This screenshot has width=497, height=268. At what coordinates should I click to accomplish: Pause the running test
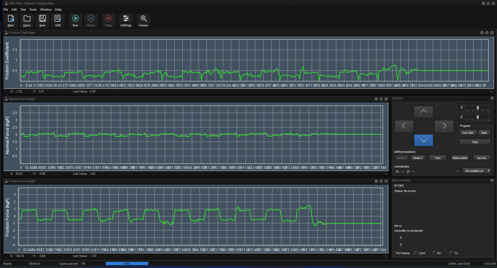coord(91,20)
